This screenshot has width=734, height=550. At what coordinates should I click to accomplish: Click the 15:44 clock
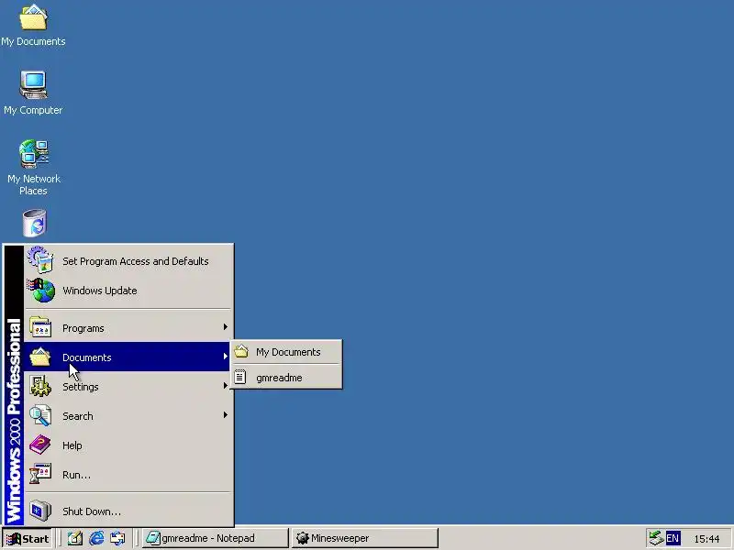click(x=706, y=539)
